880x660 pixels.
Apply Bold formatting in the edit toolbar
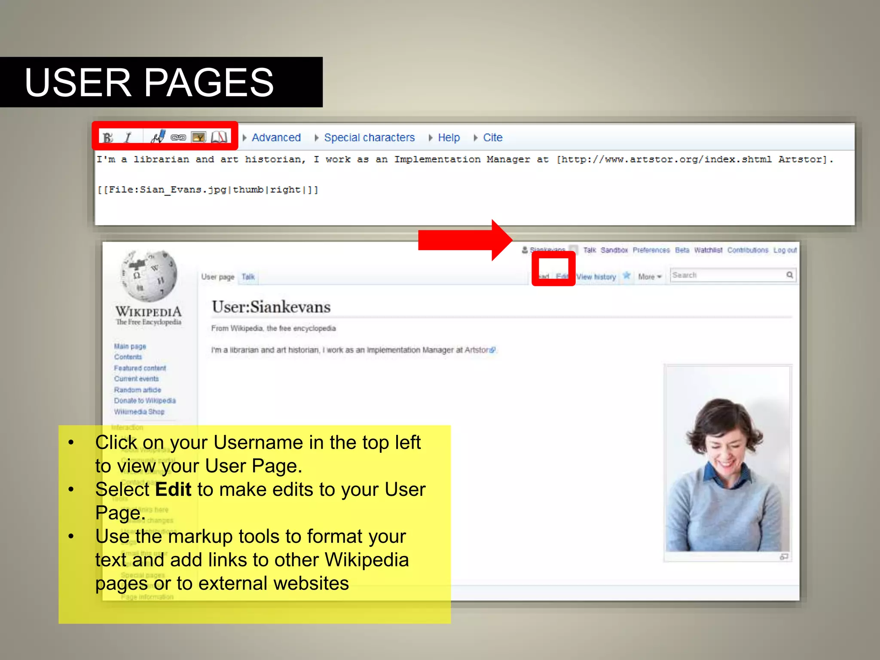(x=108, y=137)
